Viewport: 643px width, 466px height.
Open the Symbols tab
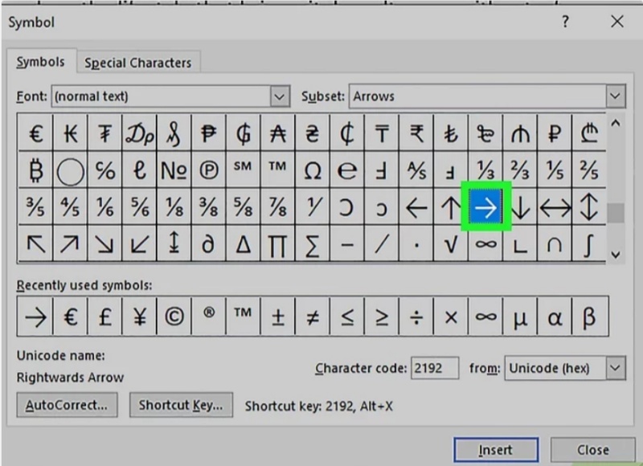tap(40, 63)
